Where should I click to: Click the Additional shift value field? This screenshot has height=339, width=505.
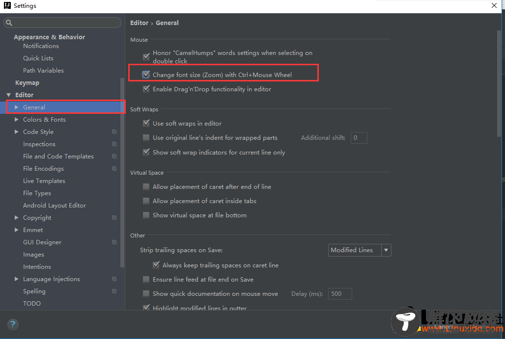359,138
